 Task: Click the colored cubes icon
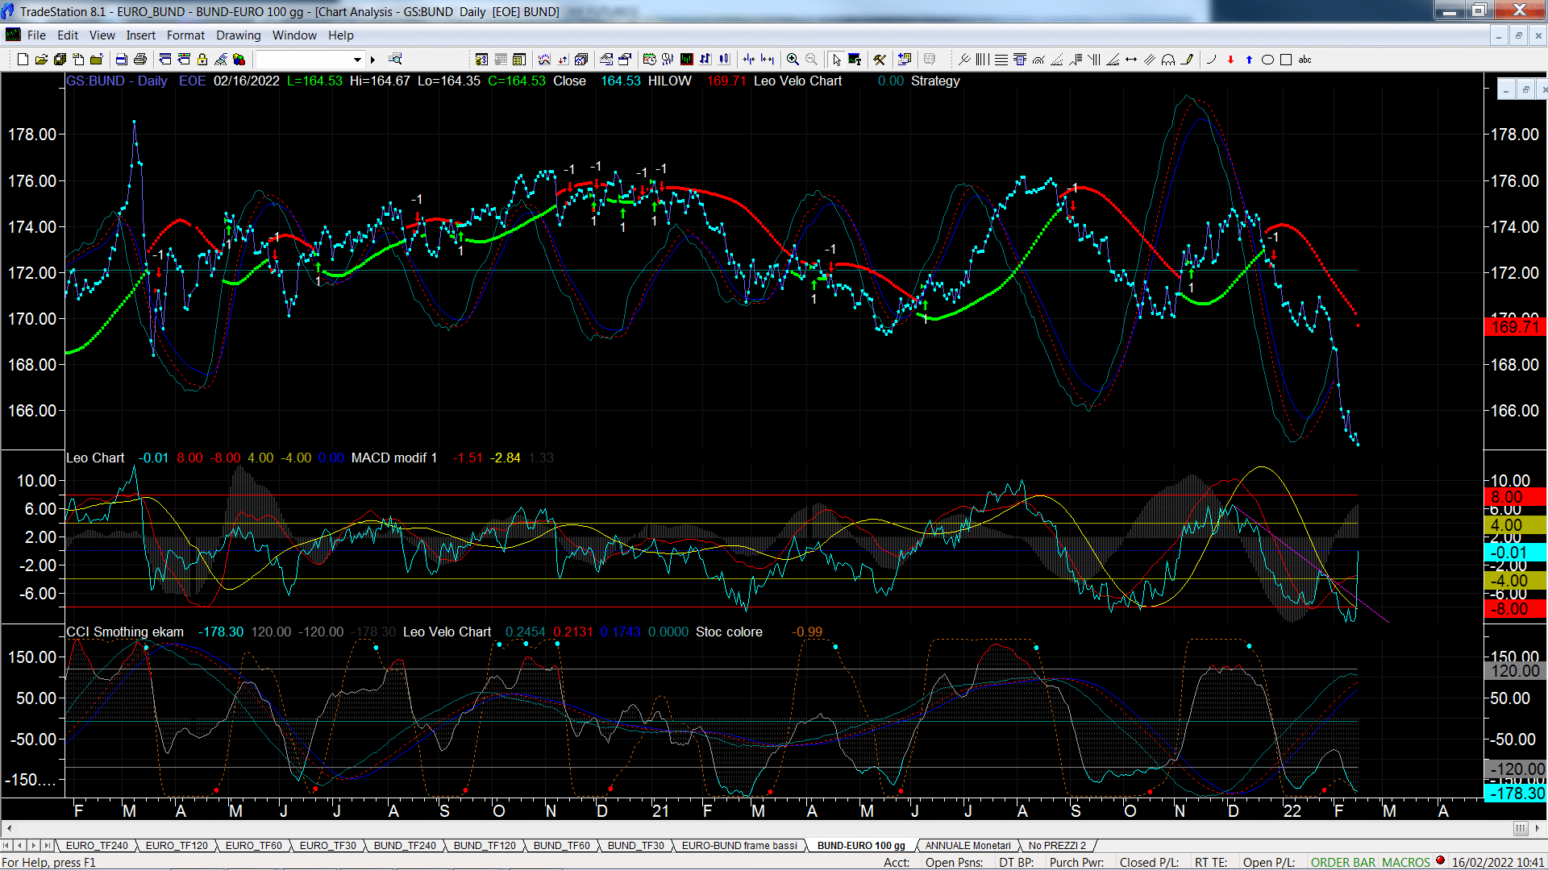pyautogui.click(x=239, y=59)
